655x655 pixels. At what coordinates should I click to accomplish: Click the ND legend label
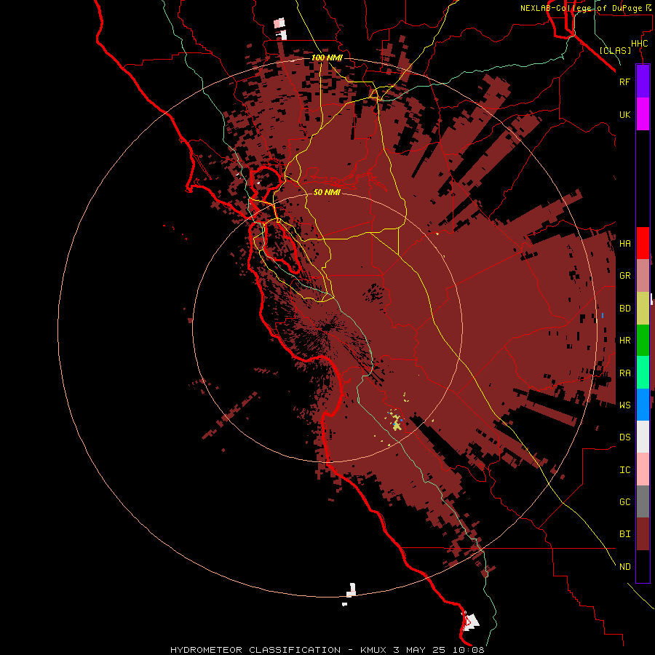624,567
